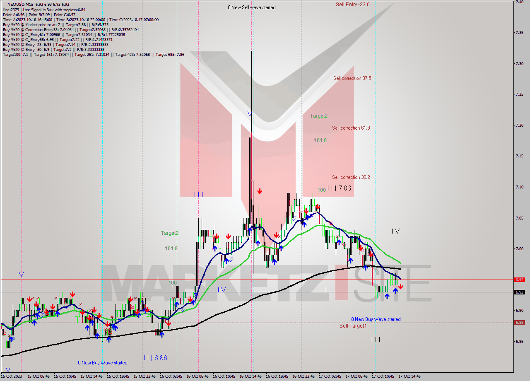Click the red 6.88 price tag
This screenshot has height=381, width=530.
[519, 323]
